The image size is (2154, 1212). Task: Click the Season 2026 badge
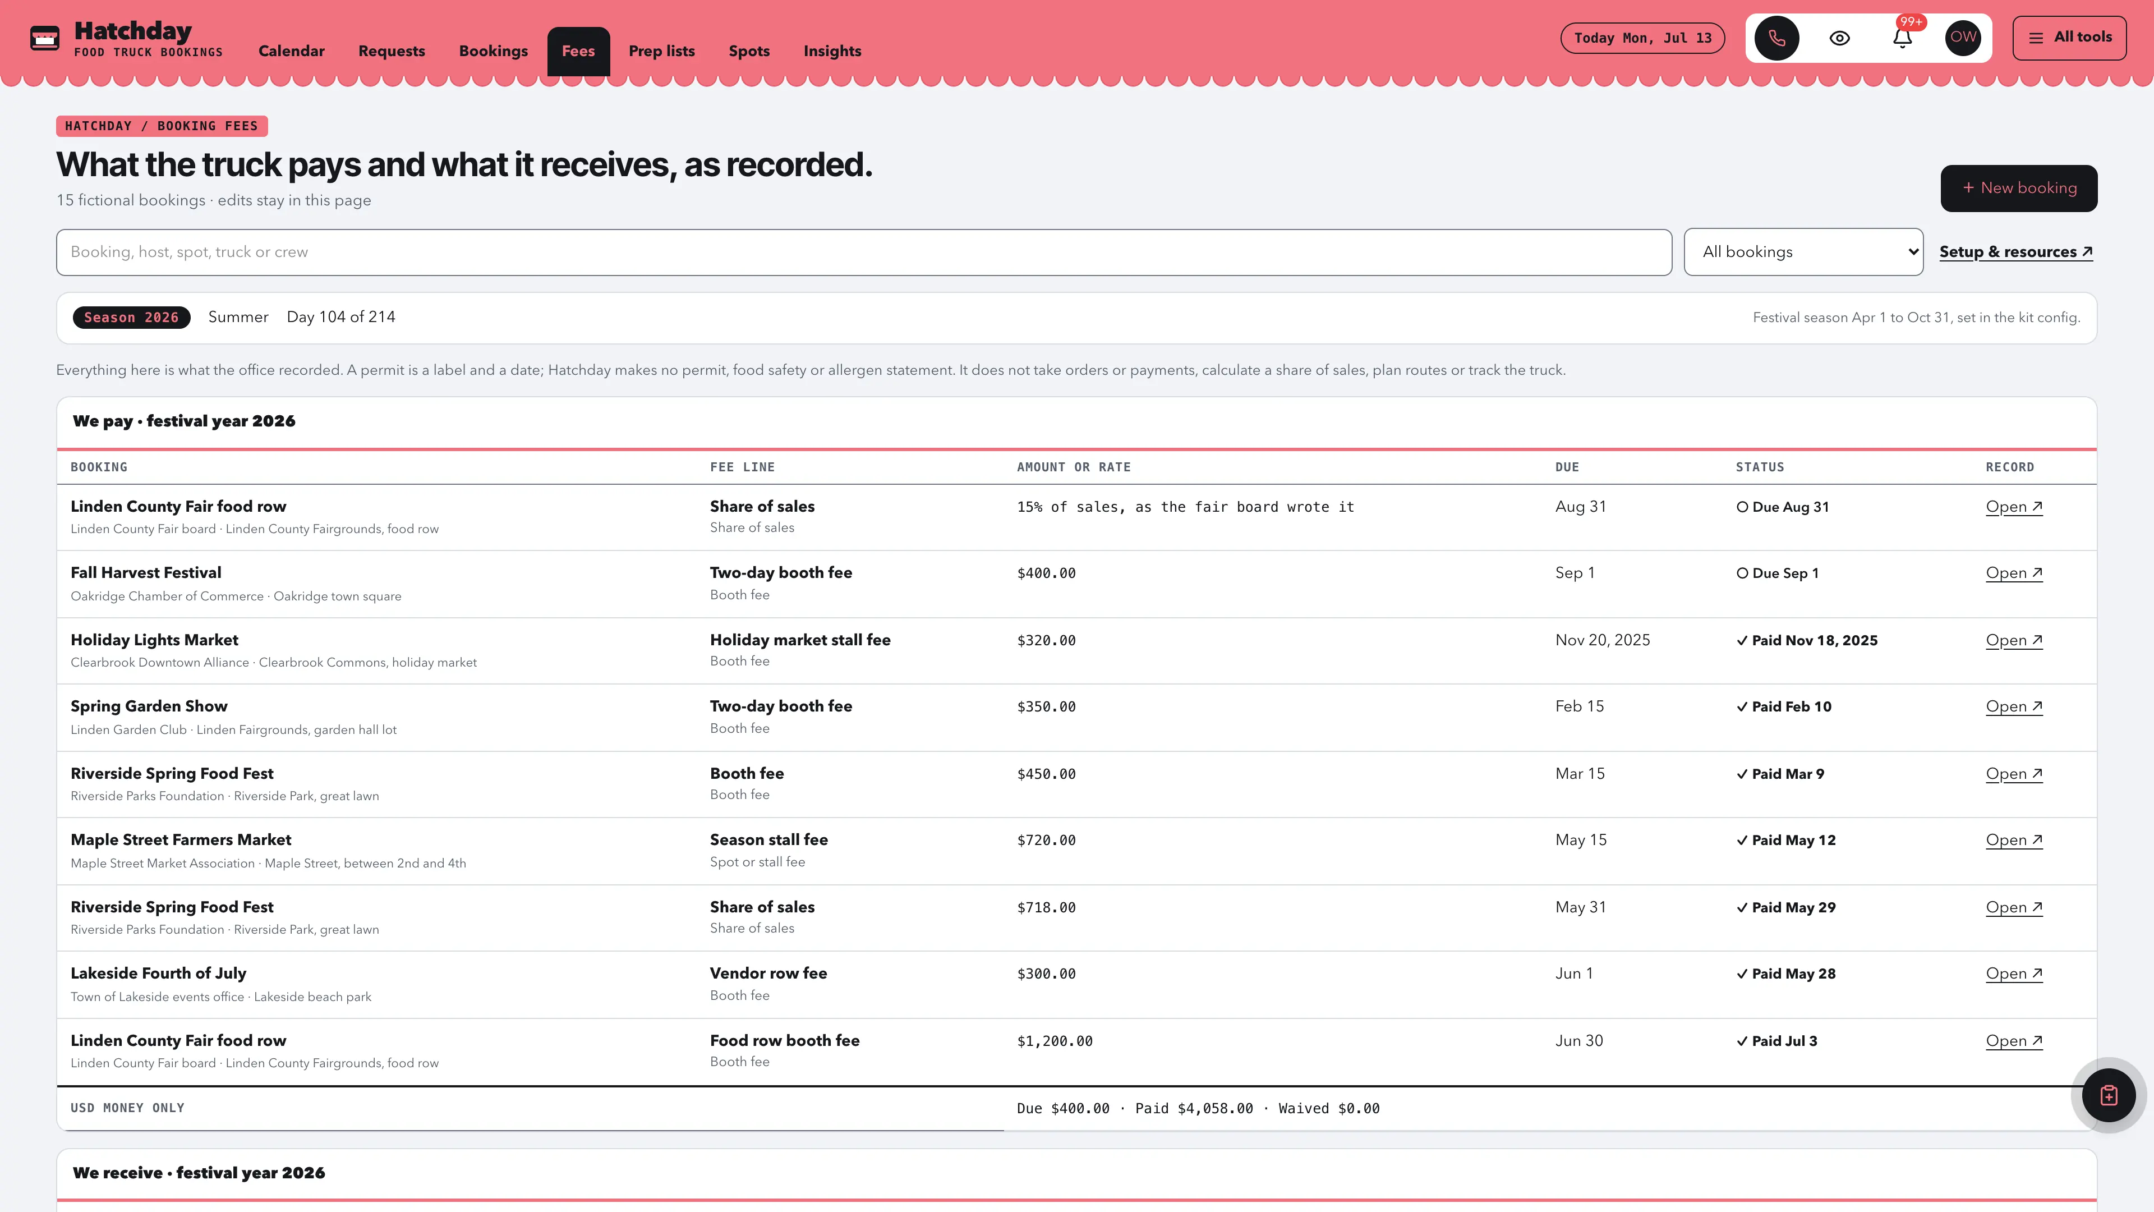tap(131, 318)
